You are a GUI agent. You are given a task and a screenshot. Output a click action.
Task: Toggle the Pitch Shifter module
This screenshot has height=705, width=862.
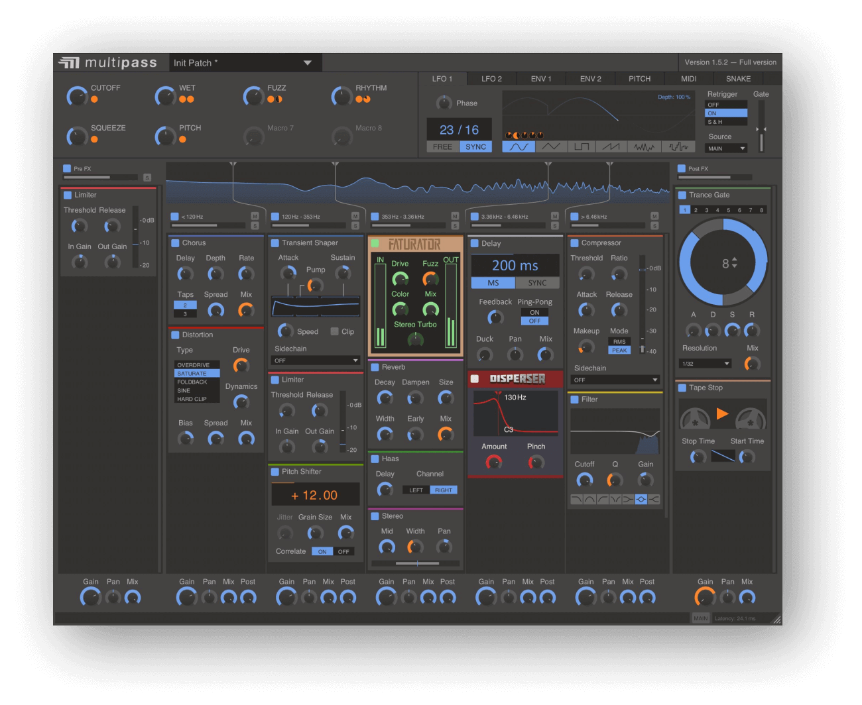click(x=275, y=472)
